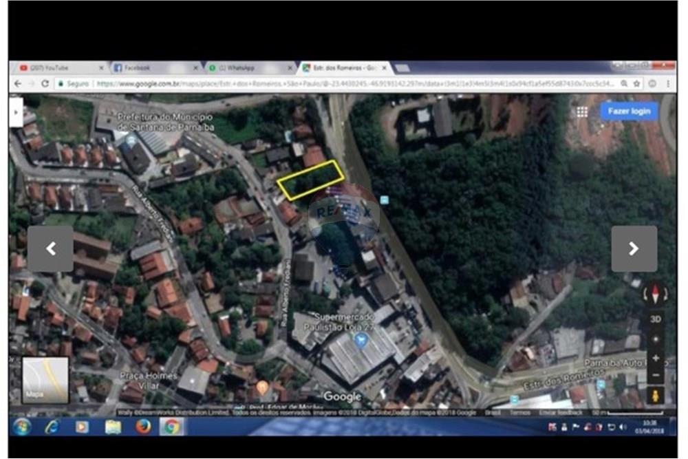Screen dimensions: 688x459
Task: Expand the collapsed side panel arrow
Action: [x=16, y=111]
